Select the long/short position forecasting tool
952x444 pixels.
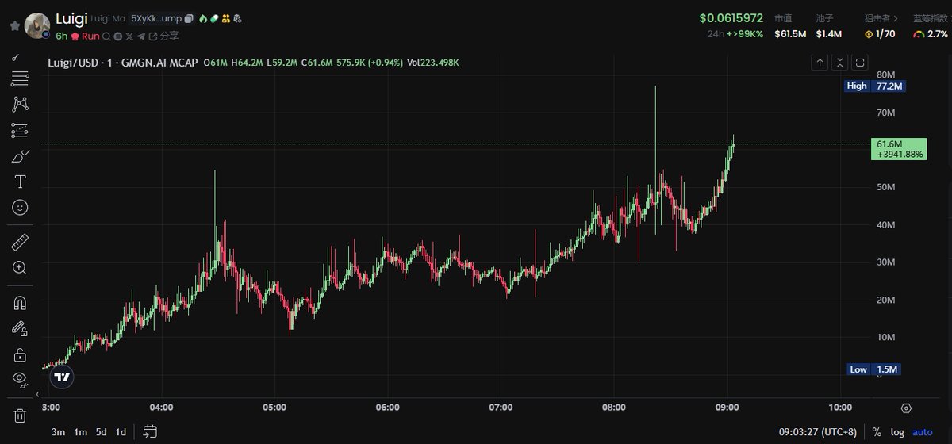click(20, 130)
